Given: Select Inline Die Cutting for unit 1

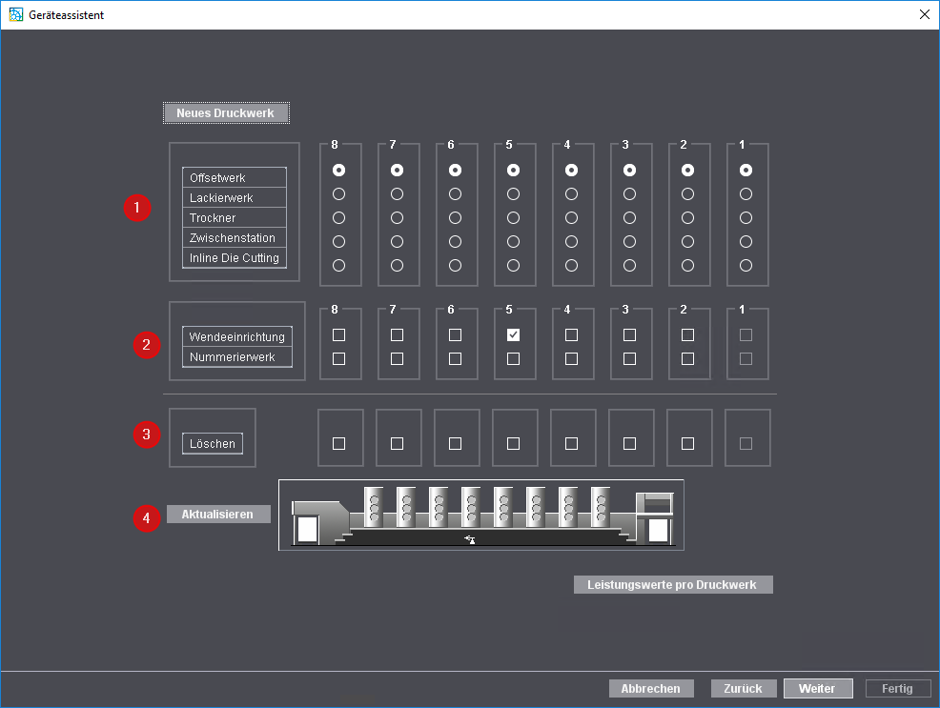Looking at the screenshot, I should 746,265.
